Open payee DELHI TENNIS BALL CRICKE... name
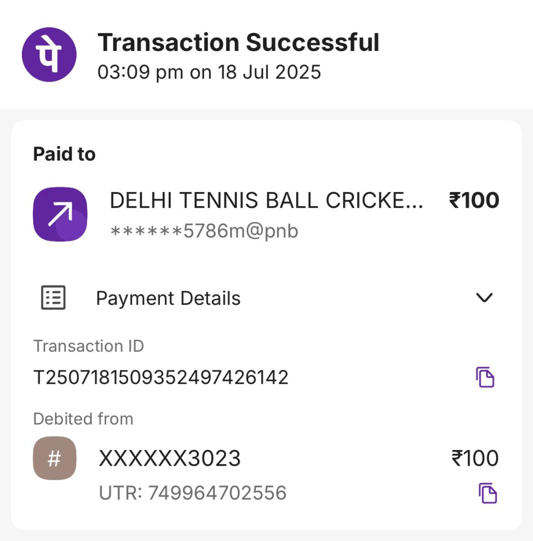This screenshot has width=533, height=541. click(x=266, y=201)
